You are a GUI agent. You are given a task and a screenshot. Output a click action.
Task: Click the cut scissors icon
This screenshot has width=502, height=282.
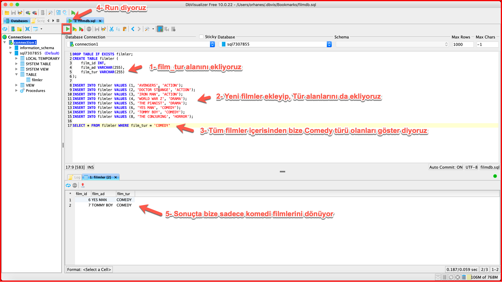(112, 29)
